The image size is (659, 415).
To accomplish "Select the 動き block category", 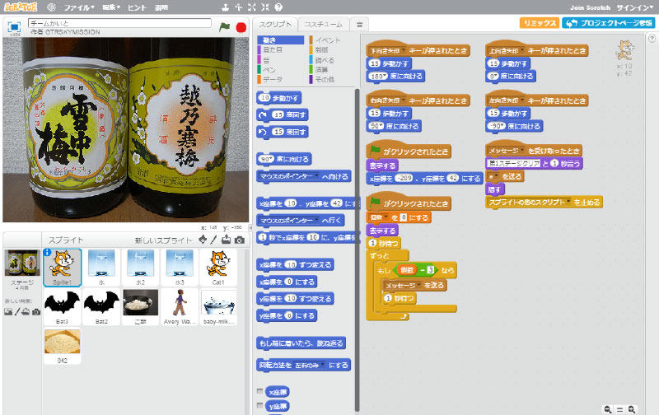I will click(280, 40).
